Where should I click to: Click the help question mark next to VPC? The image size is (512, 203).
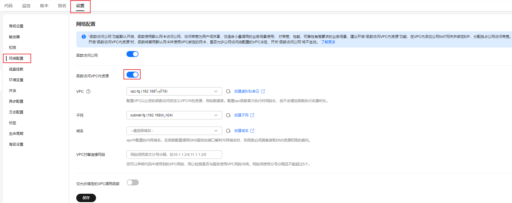[88, 91]
